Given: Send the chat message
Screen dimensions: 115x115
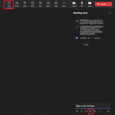Looking at the screenshot, I should click(x=108, y=111).
